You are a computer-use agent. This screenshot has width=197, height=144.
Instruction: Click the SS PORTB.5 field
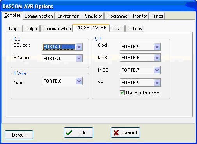coord(140,82)
